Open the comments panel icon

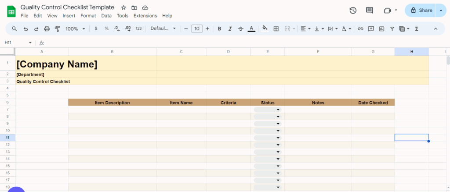[370, 10]
